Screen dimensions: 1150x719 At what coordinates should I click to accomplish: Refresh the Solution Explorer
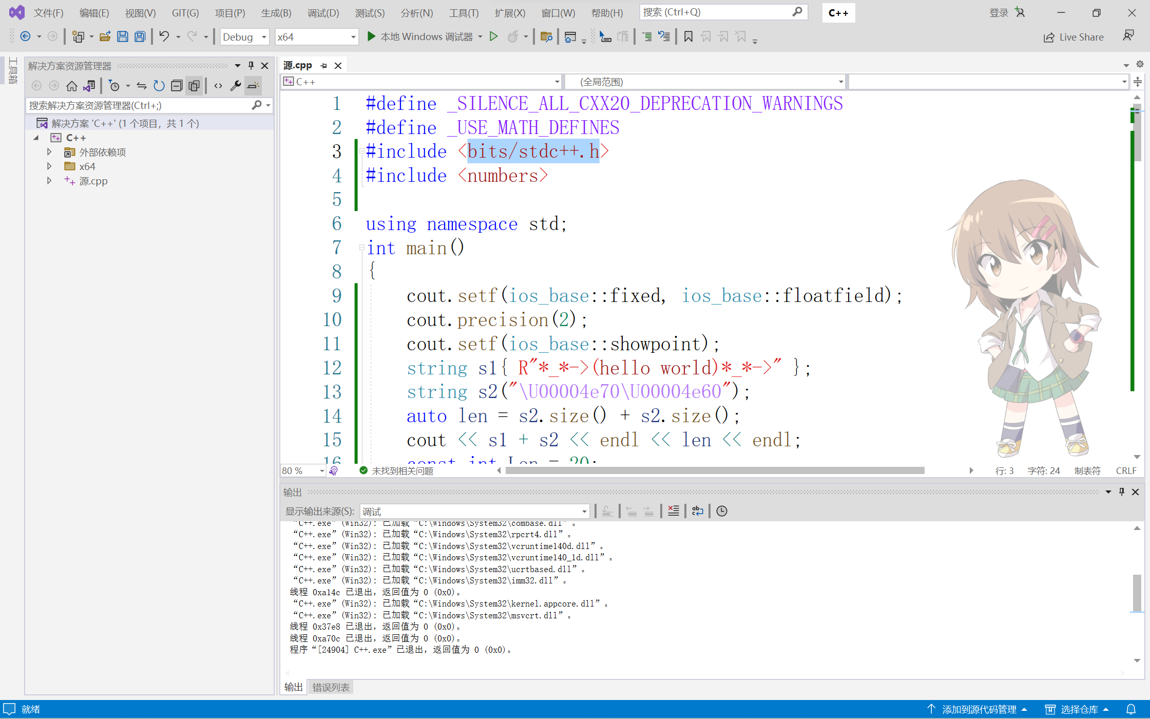(x=159, y=86)
